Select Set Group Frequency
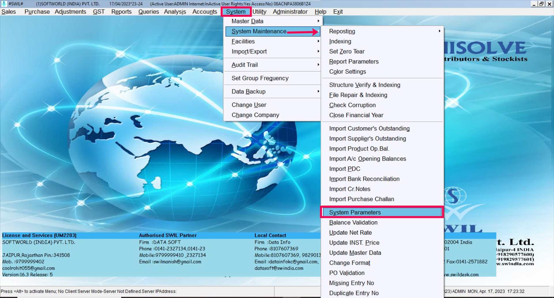554x298 pixels. click(x=273, y=78)
